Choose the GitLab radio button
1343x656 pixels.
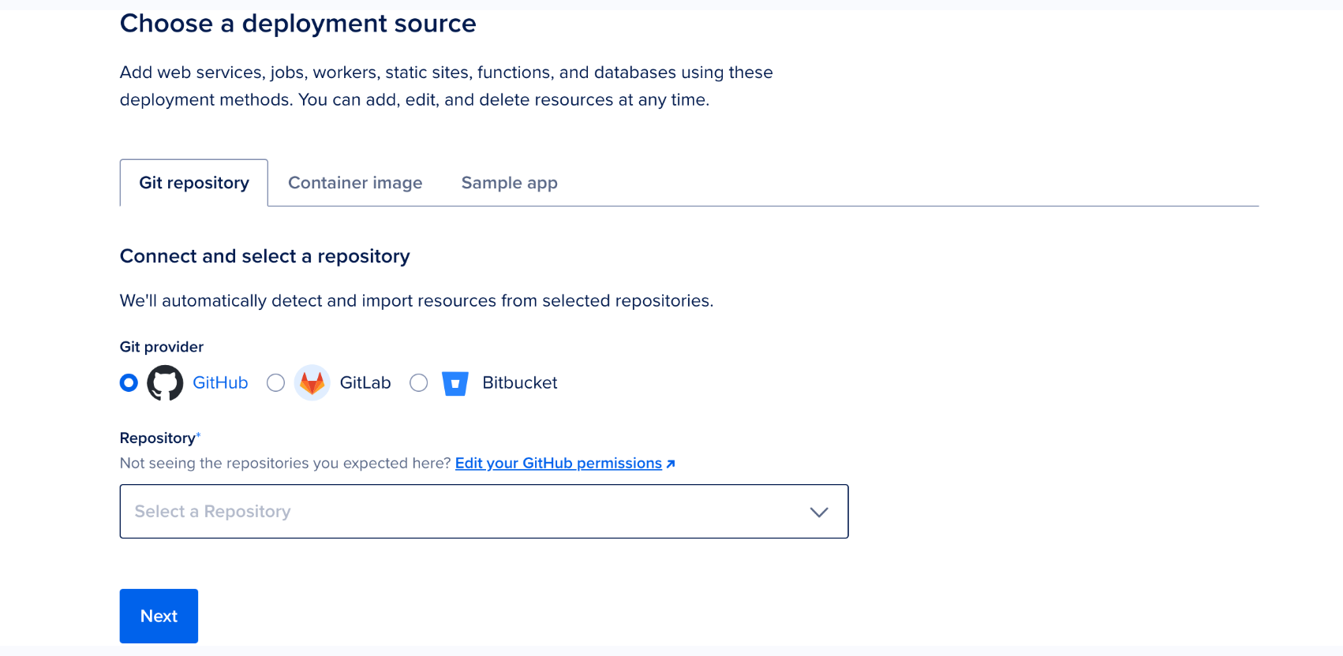pos(275,383)
